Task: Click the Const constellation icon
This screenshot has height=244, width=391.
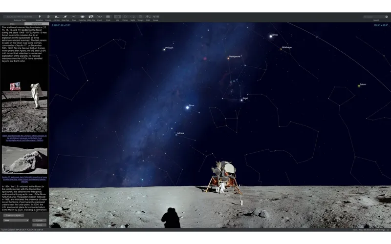Action: pyautogui.click(x=100, y=17)
